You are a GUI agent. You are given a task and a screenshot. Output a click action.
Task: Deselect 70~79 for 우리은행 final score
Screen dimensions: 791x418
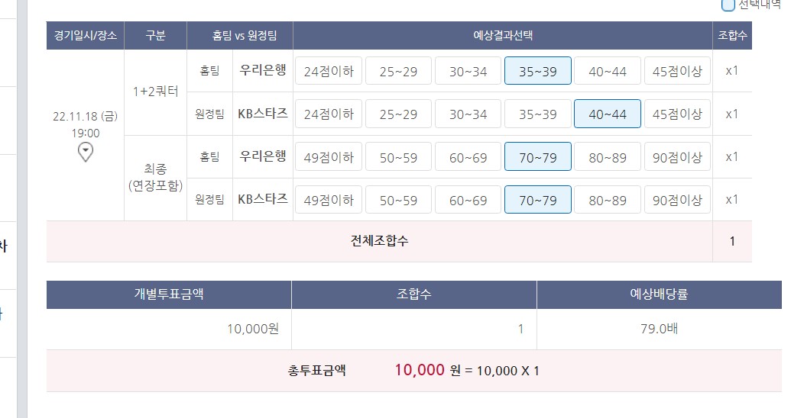pos(537,157)
